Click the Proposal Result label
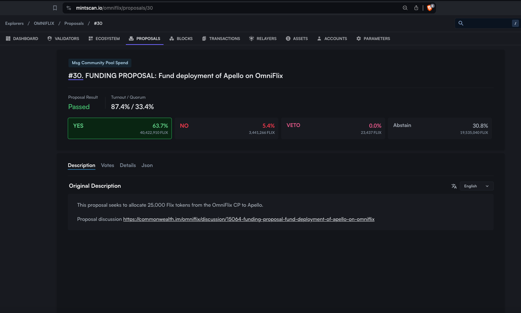The image size is (521, 313). pyautogui.click(x=83, y=97)
